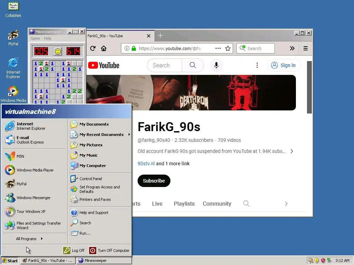Open the 90stv.nl link

coord(146,164)
